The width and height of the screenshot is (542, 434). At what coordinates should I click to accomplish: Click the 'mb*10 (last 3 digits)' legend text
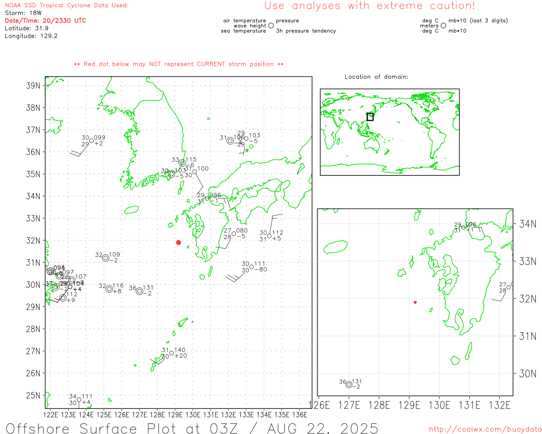coord(478,21)
